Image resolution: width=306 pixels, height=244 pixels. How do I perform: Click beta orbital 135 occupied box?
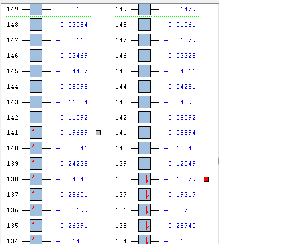[x=144, y=225]
